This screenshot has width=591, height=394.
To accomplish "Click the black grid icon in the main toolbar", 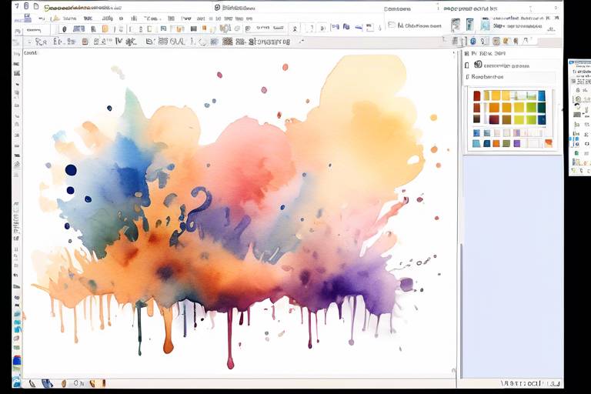I will (x=193, y=28).
